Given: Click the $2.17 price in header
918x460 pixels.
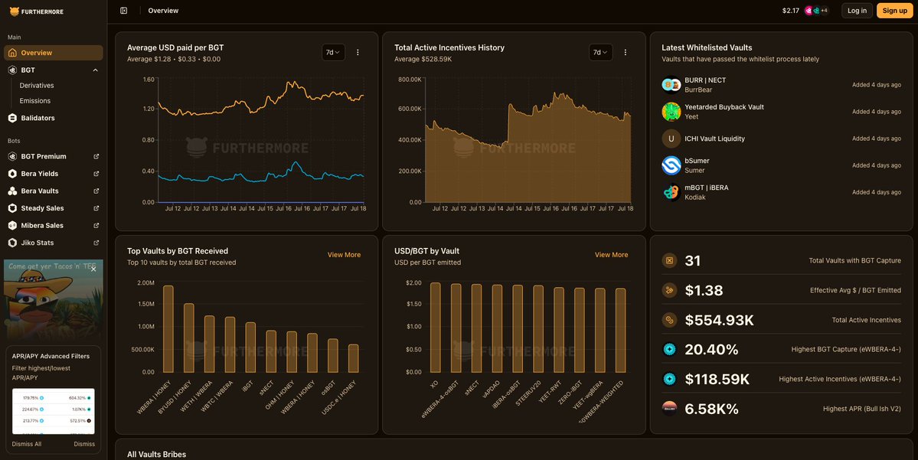Looking at the screenshot, I should tap(790, 11).
